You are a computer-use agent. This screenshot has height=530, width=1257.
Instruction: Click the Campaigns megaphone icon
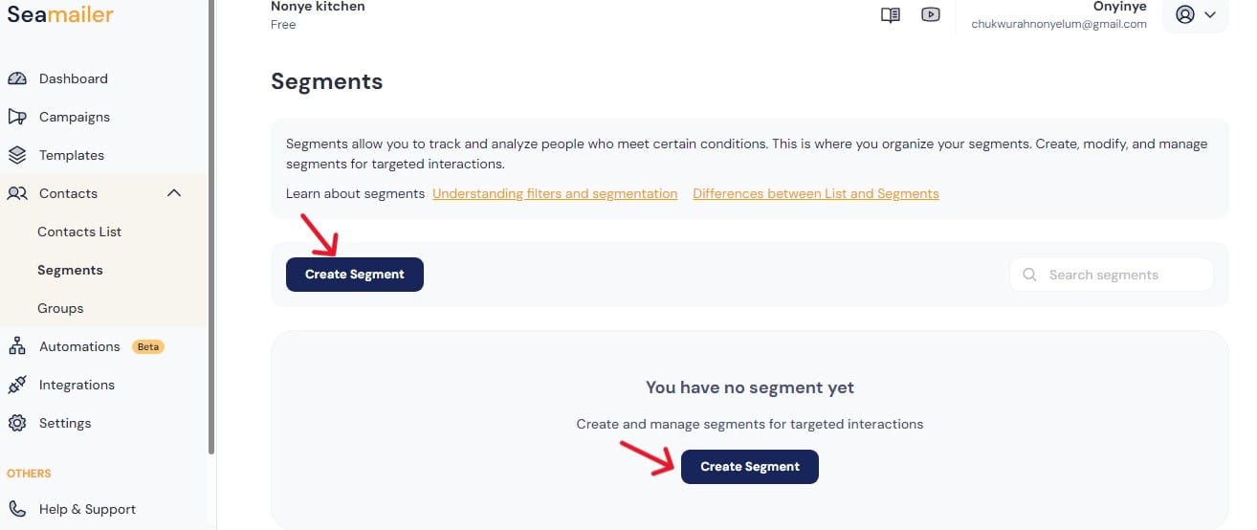pyautogui.click(x=17, y=117)
